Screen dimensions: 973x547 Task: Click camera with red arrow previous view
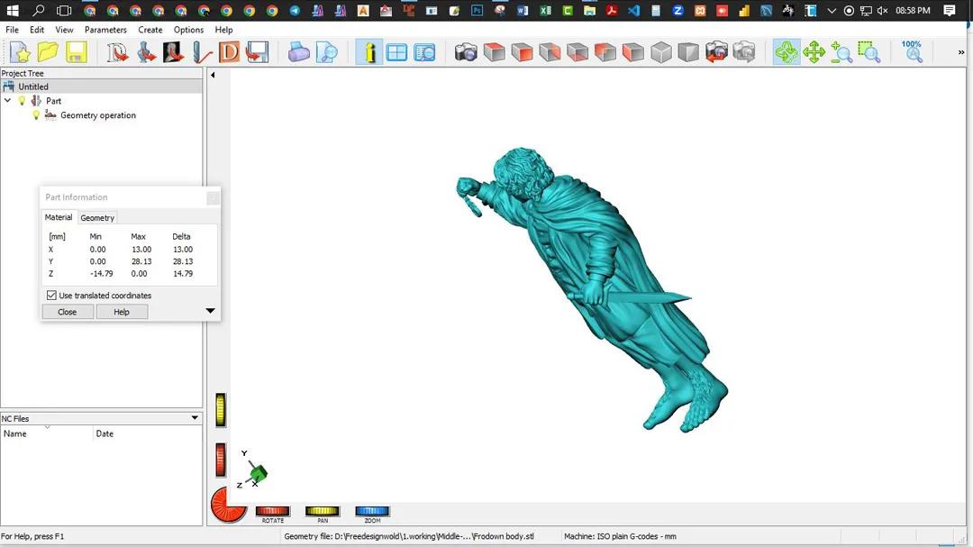tap(716, 52)
